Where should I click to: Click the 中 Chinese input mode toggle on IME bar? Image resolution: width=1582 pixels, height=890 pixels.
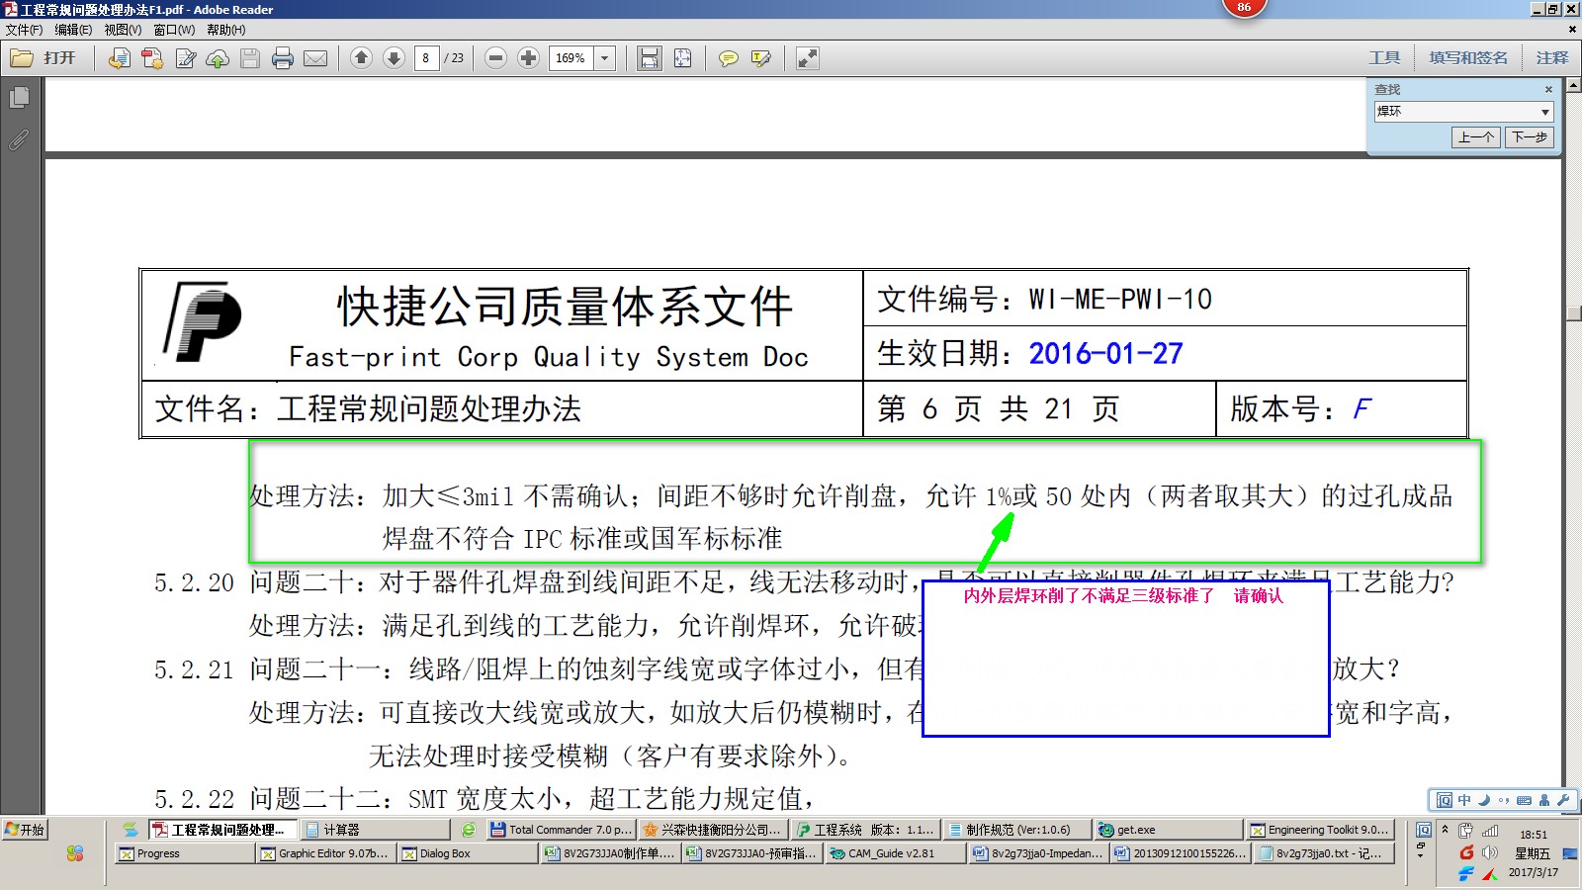click(x=1463, y=800)
